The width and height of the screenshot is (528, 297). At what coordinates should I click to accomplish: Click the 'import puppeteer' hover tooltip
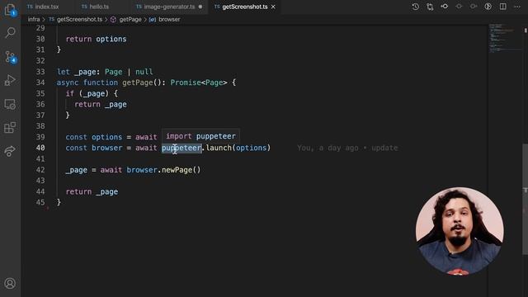(x=200, y=136)
